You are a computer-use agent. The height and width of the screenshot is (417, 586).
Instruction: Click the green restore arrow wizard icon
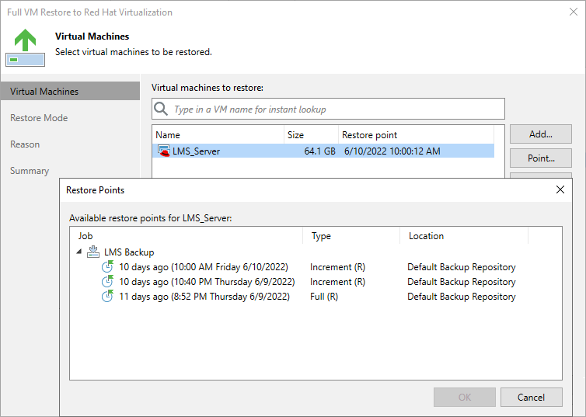25,47
